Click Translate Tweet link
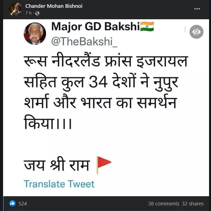This screenshot has height=211, width=211. (x=59, y=184)
